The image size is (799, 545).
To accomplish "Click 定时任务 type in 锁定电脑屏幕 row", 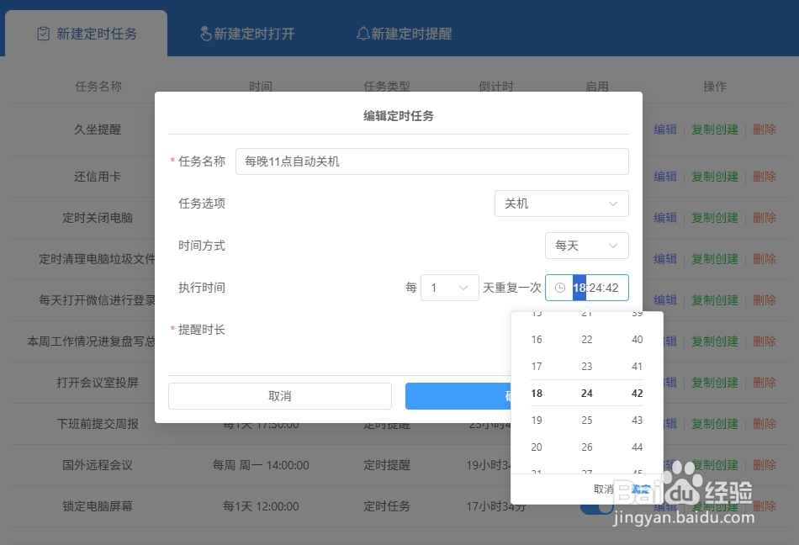I will click(387, 507).
